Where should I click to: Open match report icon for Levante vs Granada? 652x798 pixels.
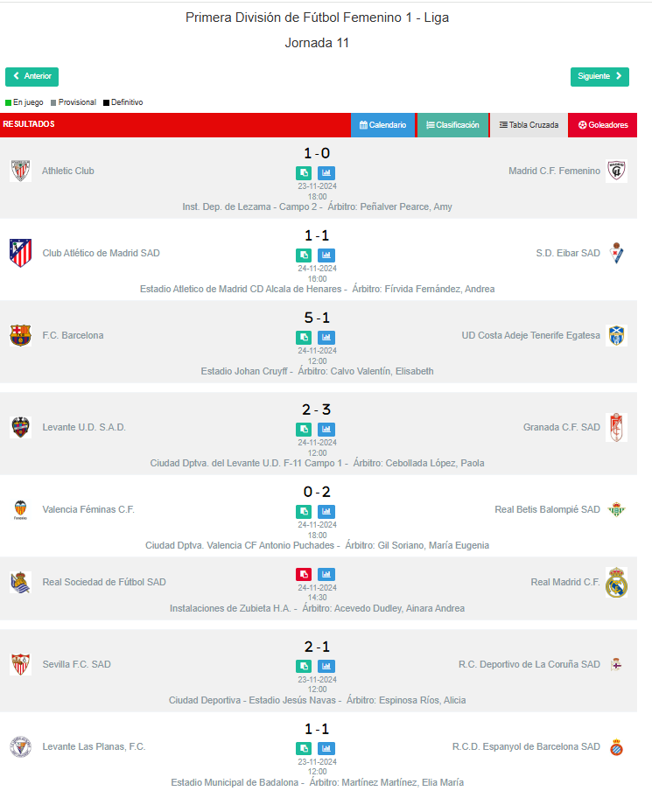(x=304, y=430)
